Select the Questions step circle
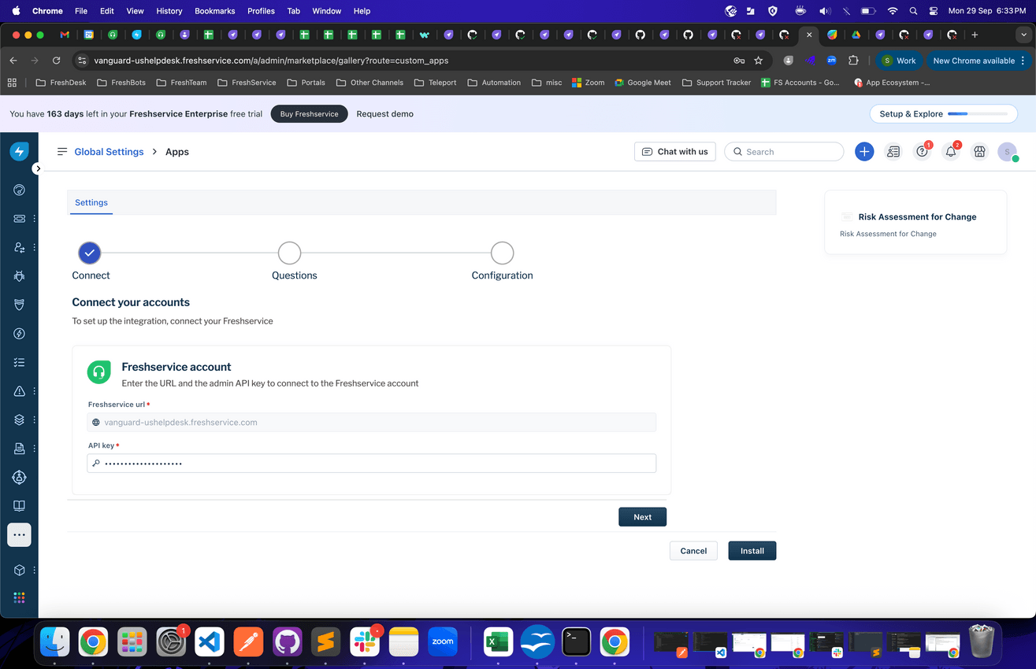This screenshot has height=669, width=1036. pyautogui.click(x=289, y=252)
